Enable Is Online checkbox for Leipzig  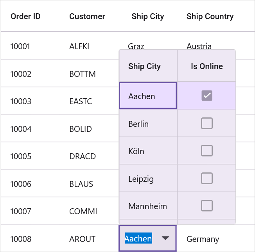tap(207, 178)
